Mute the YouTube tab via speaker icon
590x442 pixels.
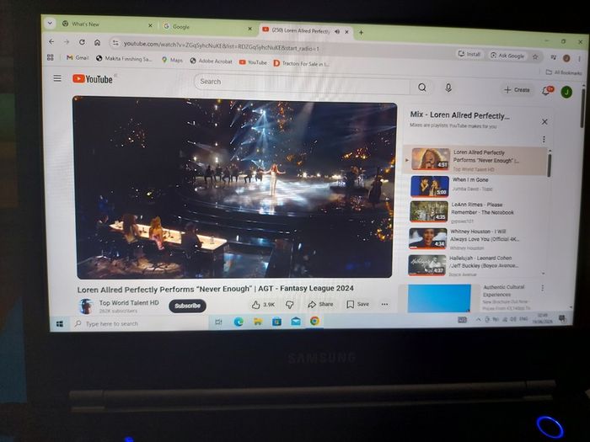click(x=337, y=32)
